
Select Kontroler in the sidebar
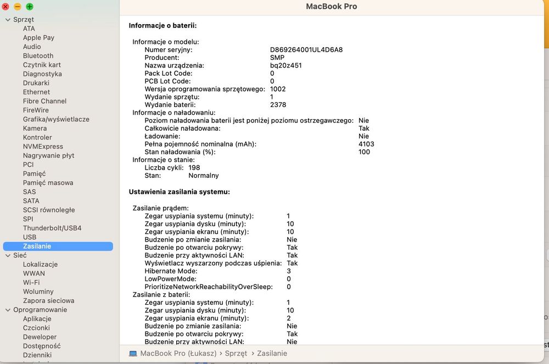pyautogui.click(x=37, y=138)
